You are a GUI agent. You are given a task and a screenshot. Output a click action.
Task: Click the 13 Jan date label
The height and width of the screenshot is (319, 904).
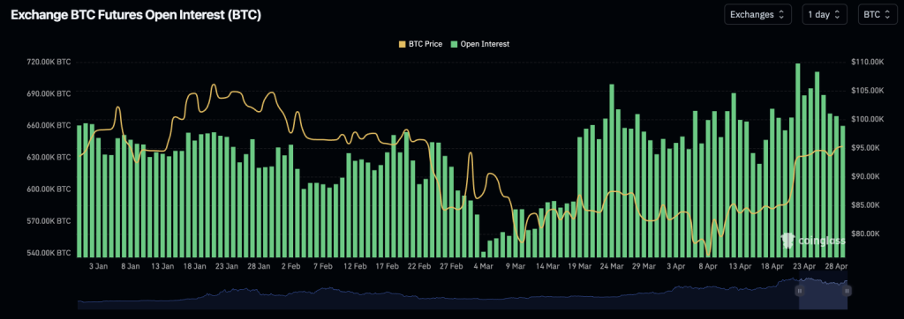(x=162, y=267)
